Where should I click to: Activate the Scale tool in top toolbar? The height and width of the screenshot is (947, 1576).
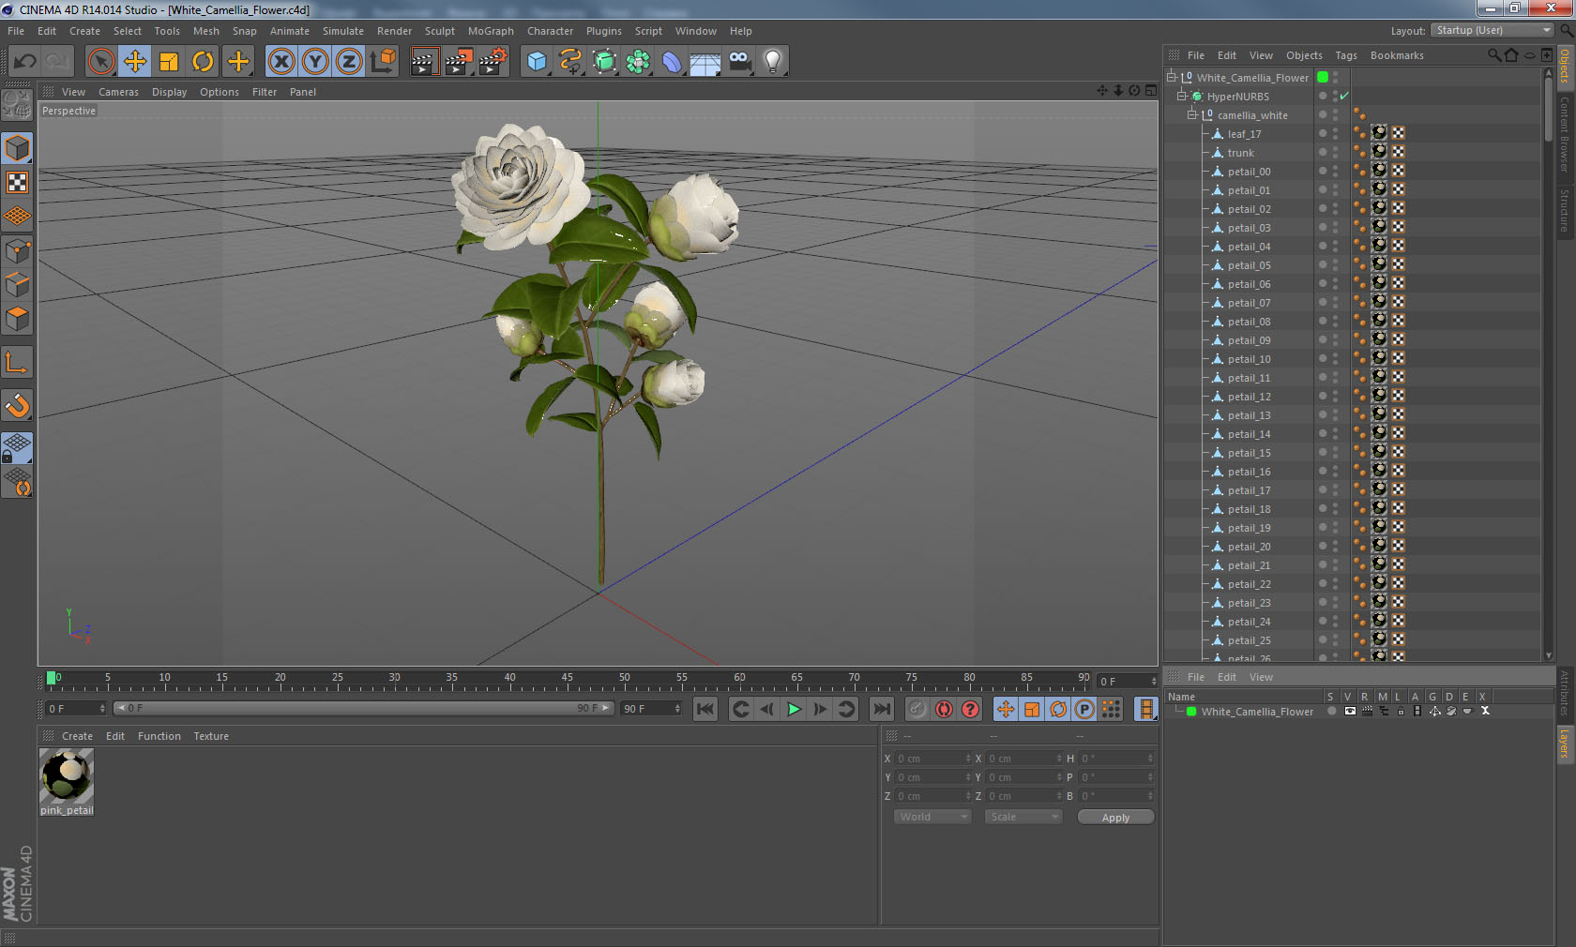tap(169, 62)
